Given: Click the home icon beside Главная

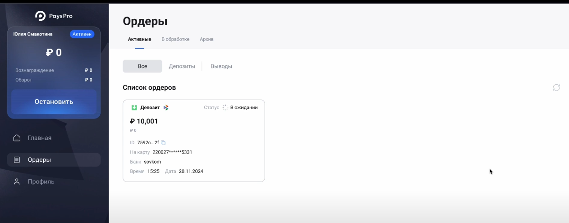Looking at the screenshot, I should pos(17,138).
